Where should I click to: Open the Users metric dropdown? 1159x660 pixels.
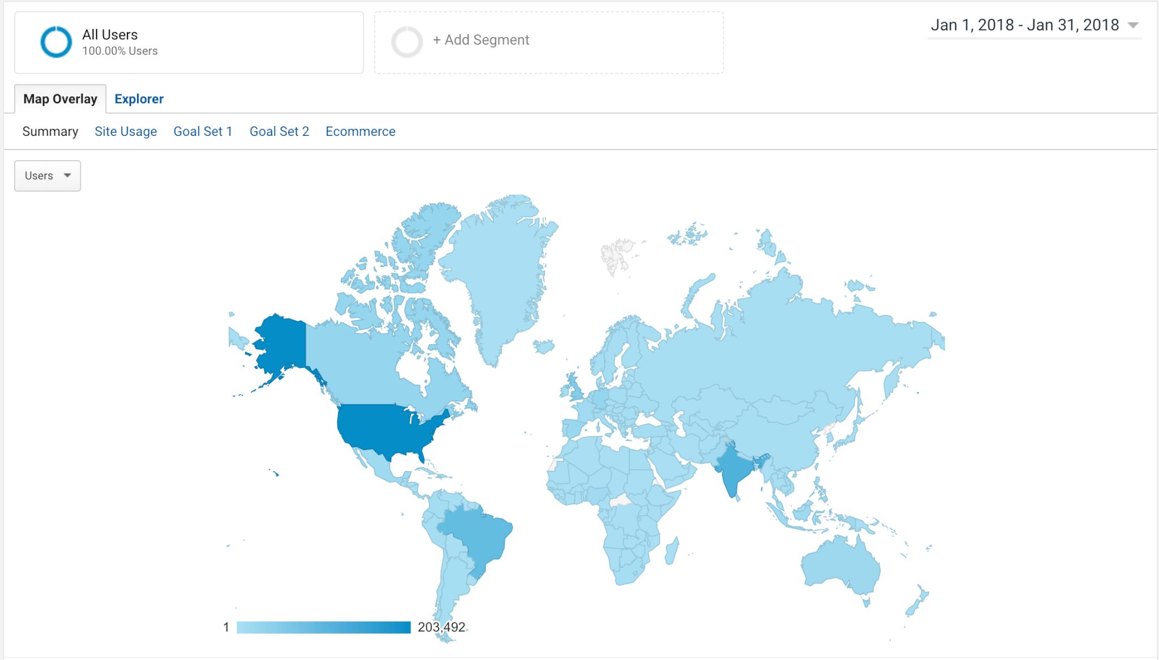click(48, 176)
